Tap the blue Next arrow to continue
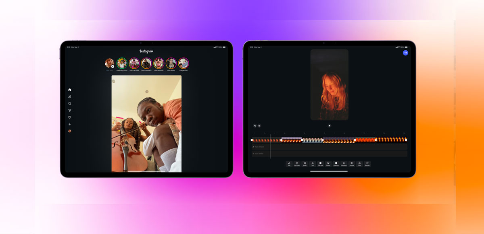The height and width of the screenshot is (234, 484). pos(405,53)
